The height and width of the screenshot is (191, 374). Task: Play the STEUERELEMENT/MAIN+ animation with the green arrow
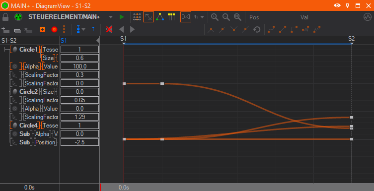(x=122, y=17)
